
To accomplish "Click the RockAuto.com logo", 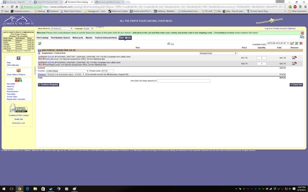I will (18, 21).
